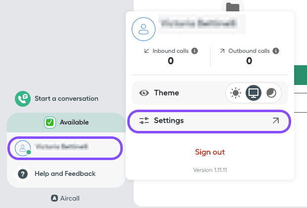The image size is (307, 208).
Task: Open Help and Feedback
Action: (x=65, y=174)
